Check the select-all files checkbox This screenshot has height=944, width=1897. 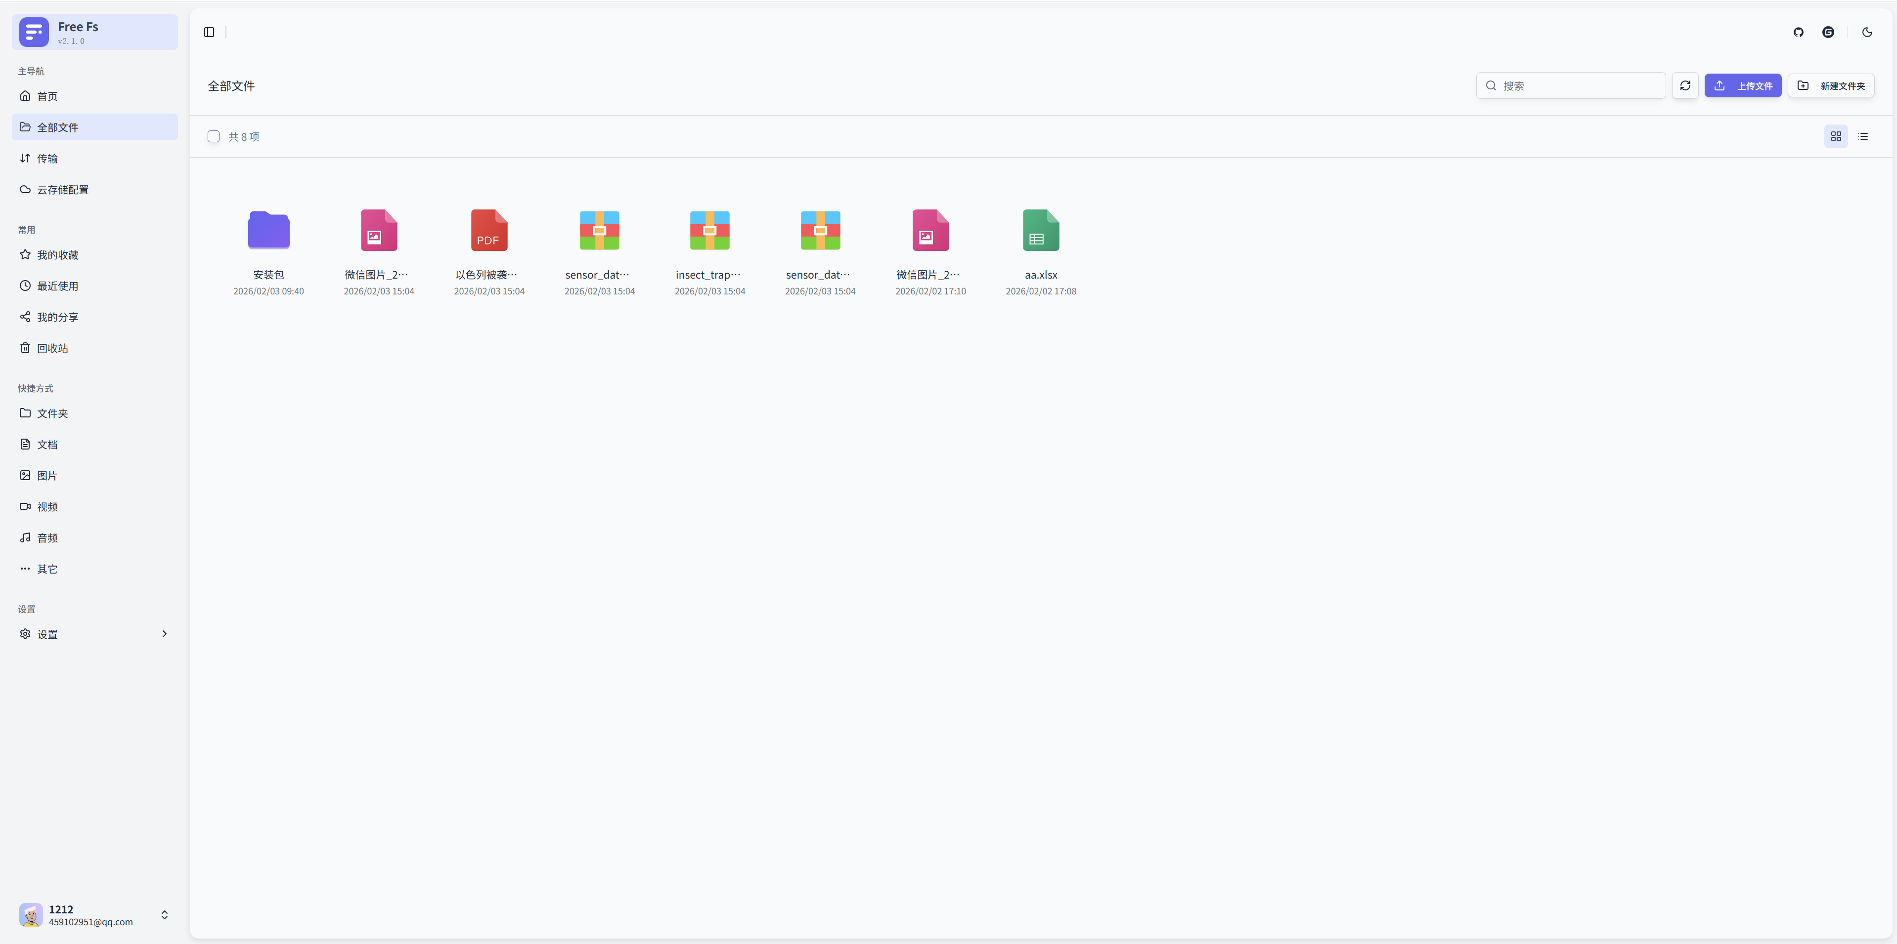(213, 136)
